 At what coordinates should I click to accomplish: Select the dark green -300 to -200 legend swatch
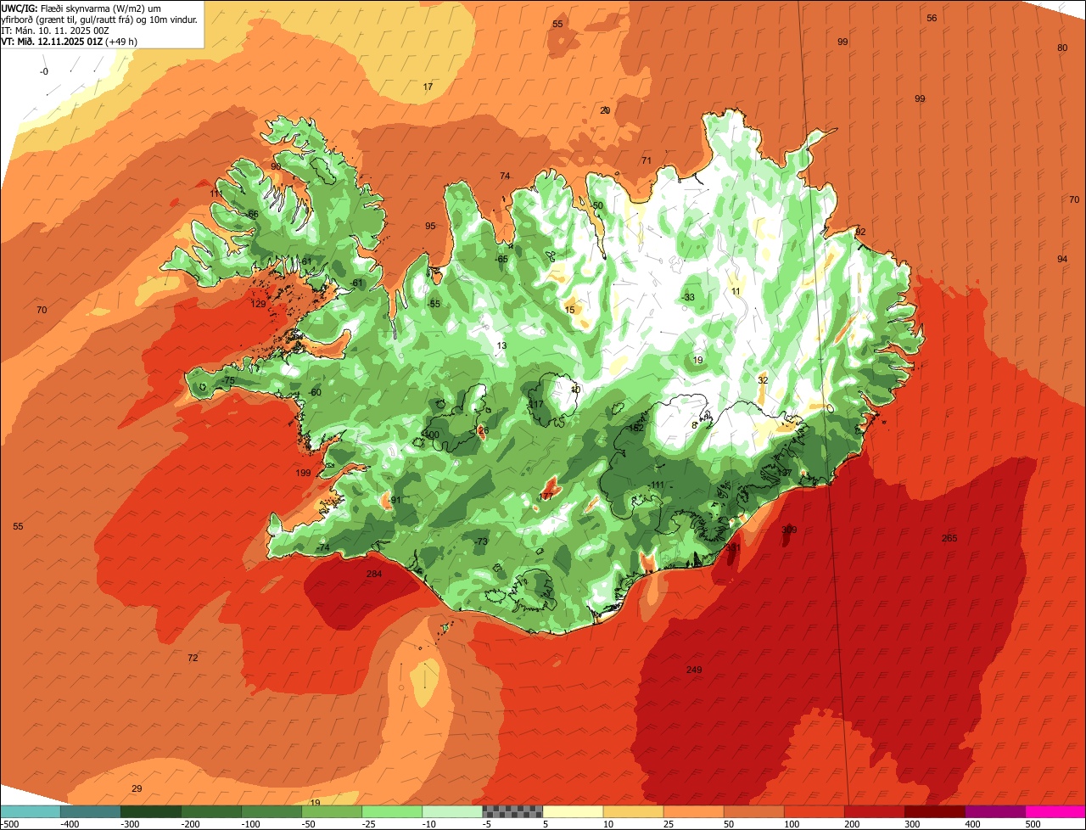[x=151, y=811]
